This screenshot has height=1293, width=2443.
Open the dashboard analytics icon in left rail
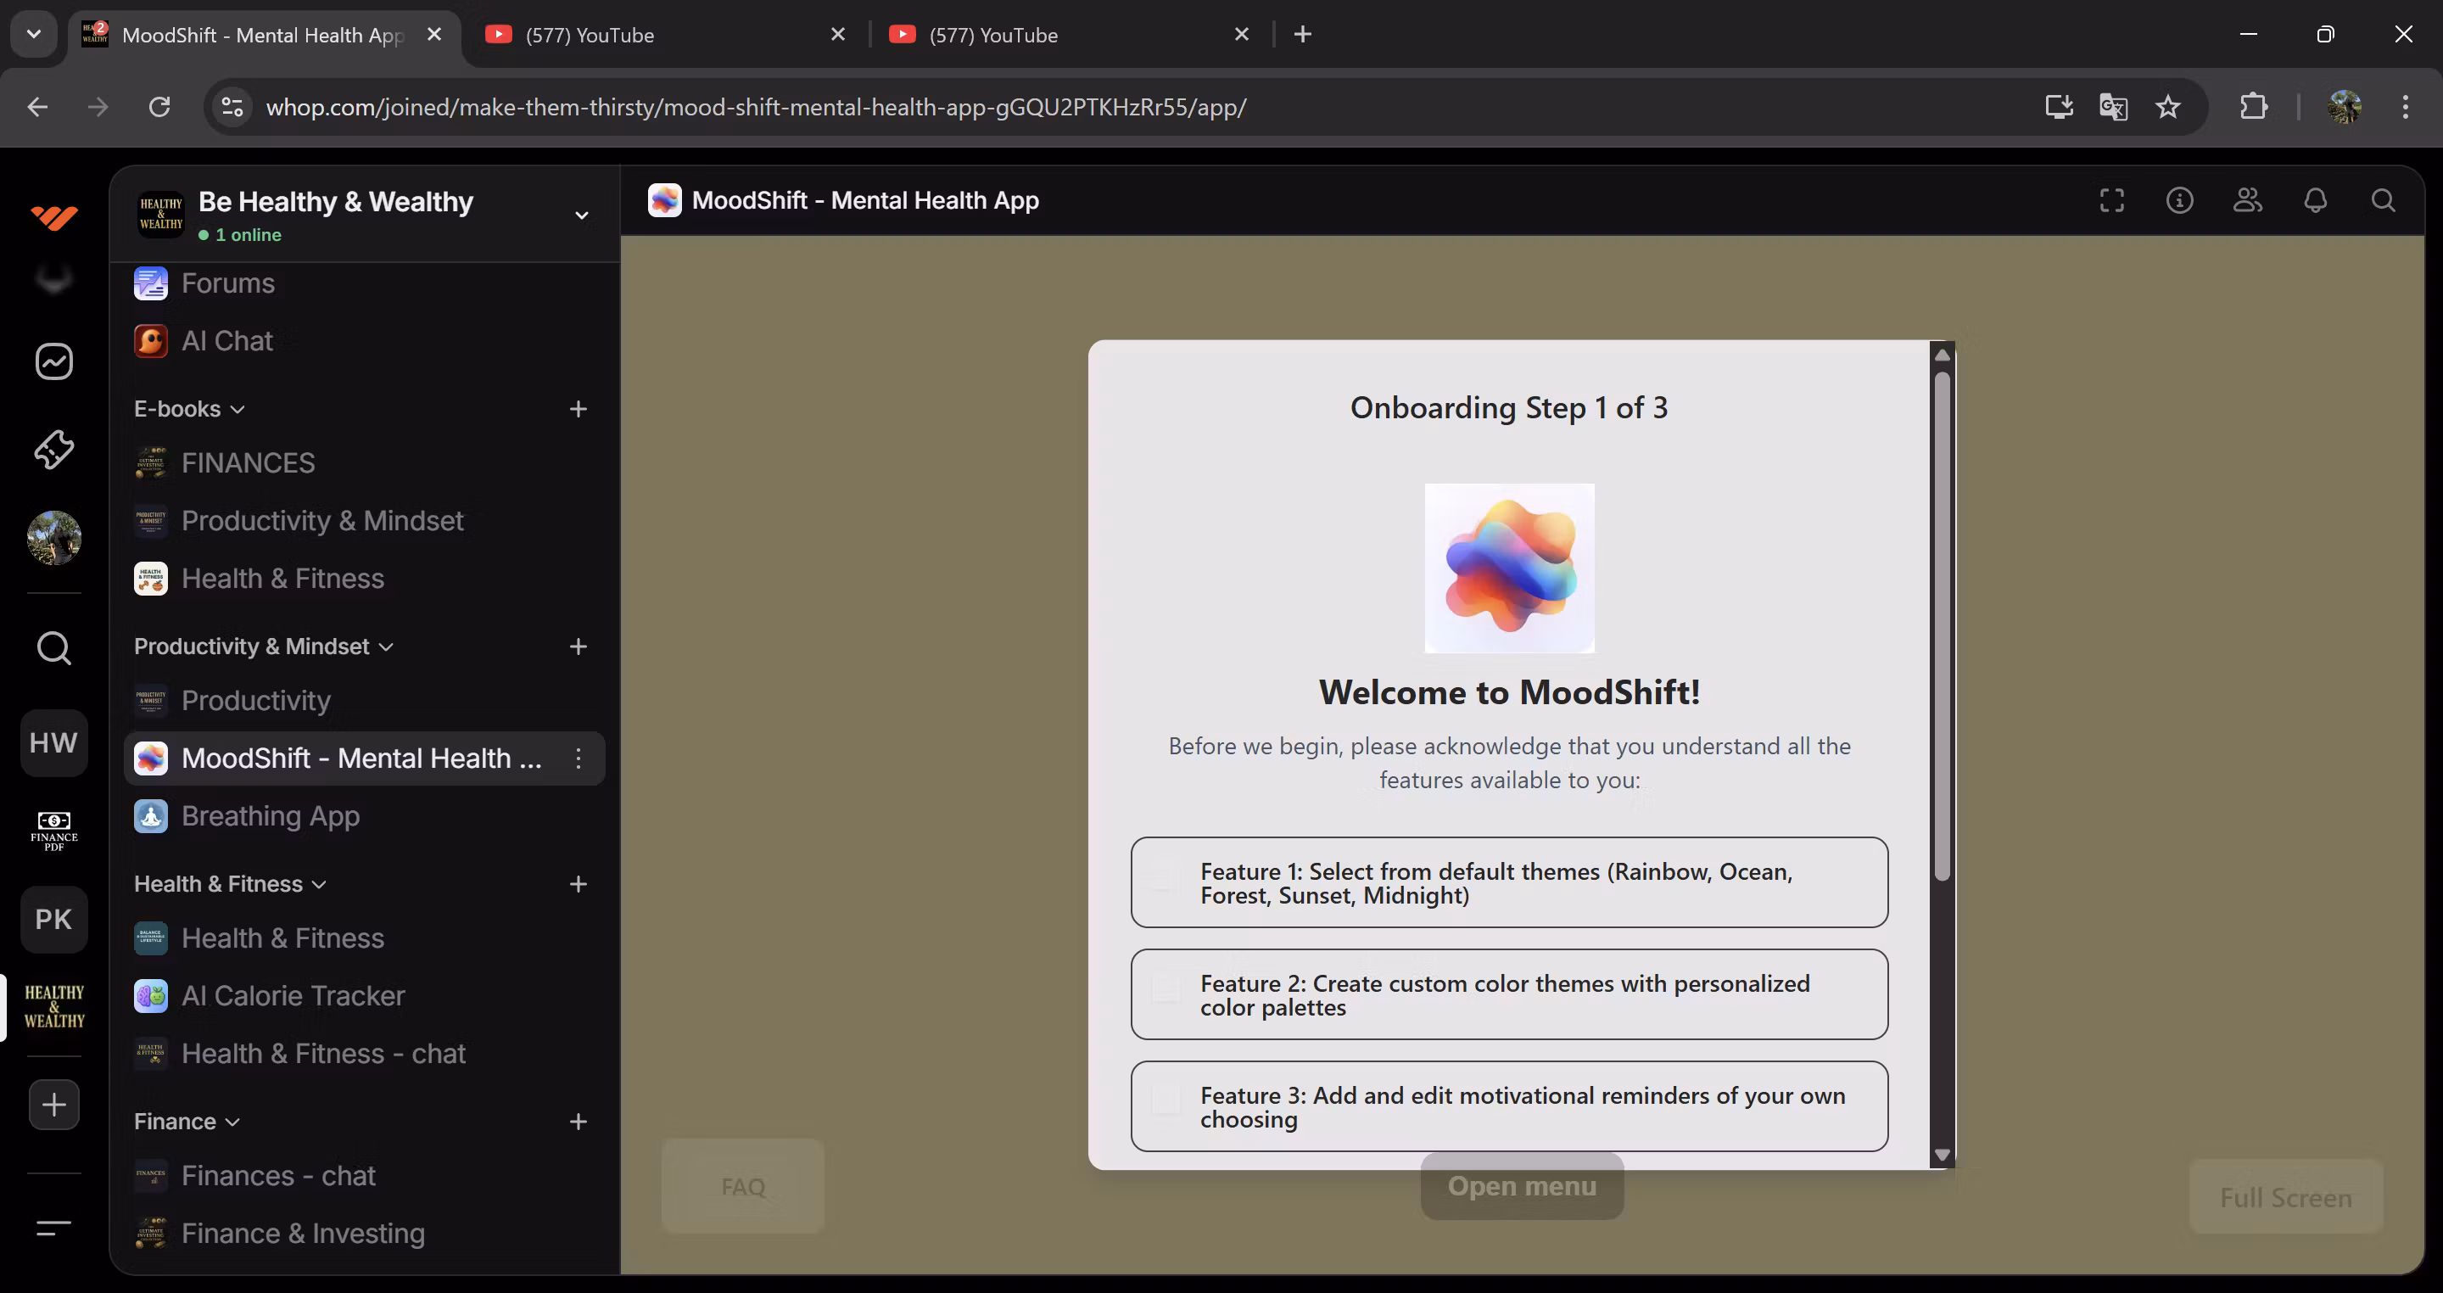(54, 361)
